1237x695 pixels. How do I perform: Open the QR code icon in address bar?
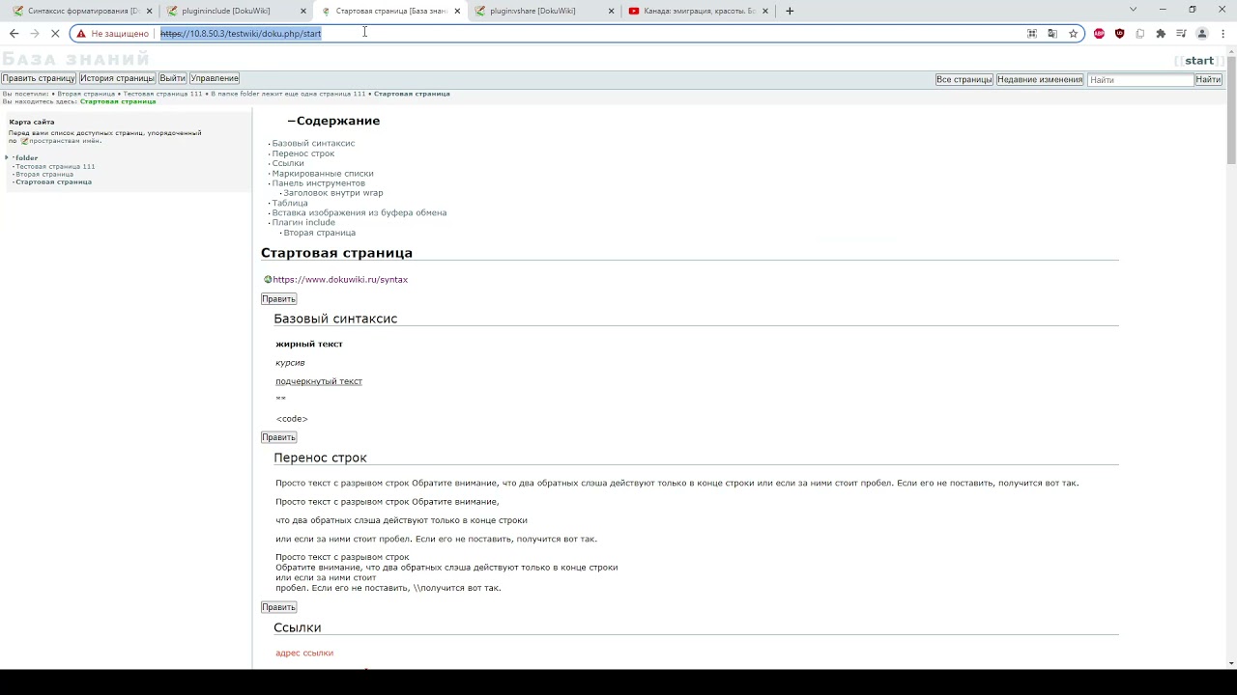pos(1032,34)
